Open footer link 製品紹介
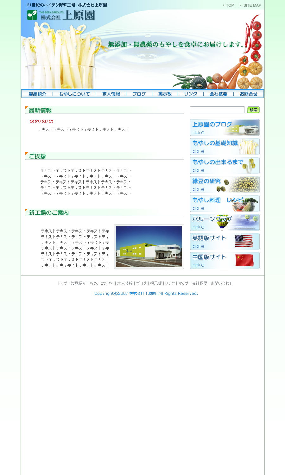This screenshot has width=285, height=475. click(x=78, y=283)
